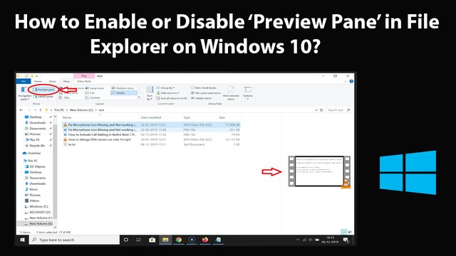Click the video preview thumbnail
The width and height of the screenshot is (456, 256).
coord(319,171)
